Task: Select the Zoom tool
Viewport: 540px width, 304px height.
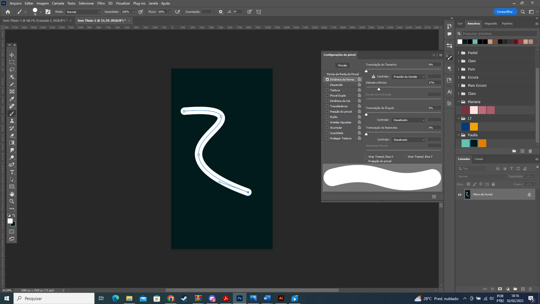Action: (x=12, y=201)
